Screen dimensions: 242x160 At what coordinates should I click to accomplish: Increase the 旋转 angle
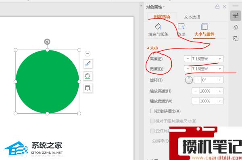220,80
